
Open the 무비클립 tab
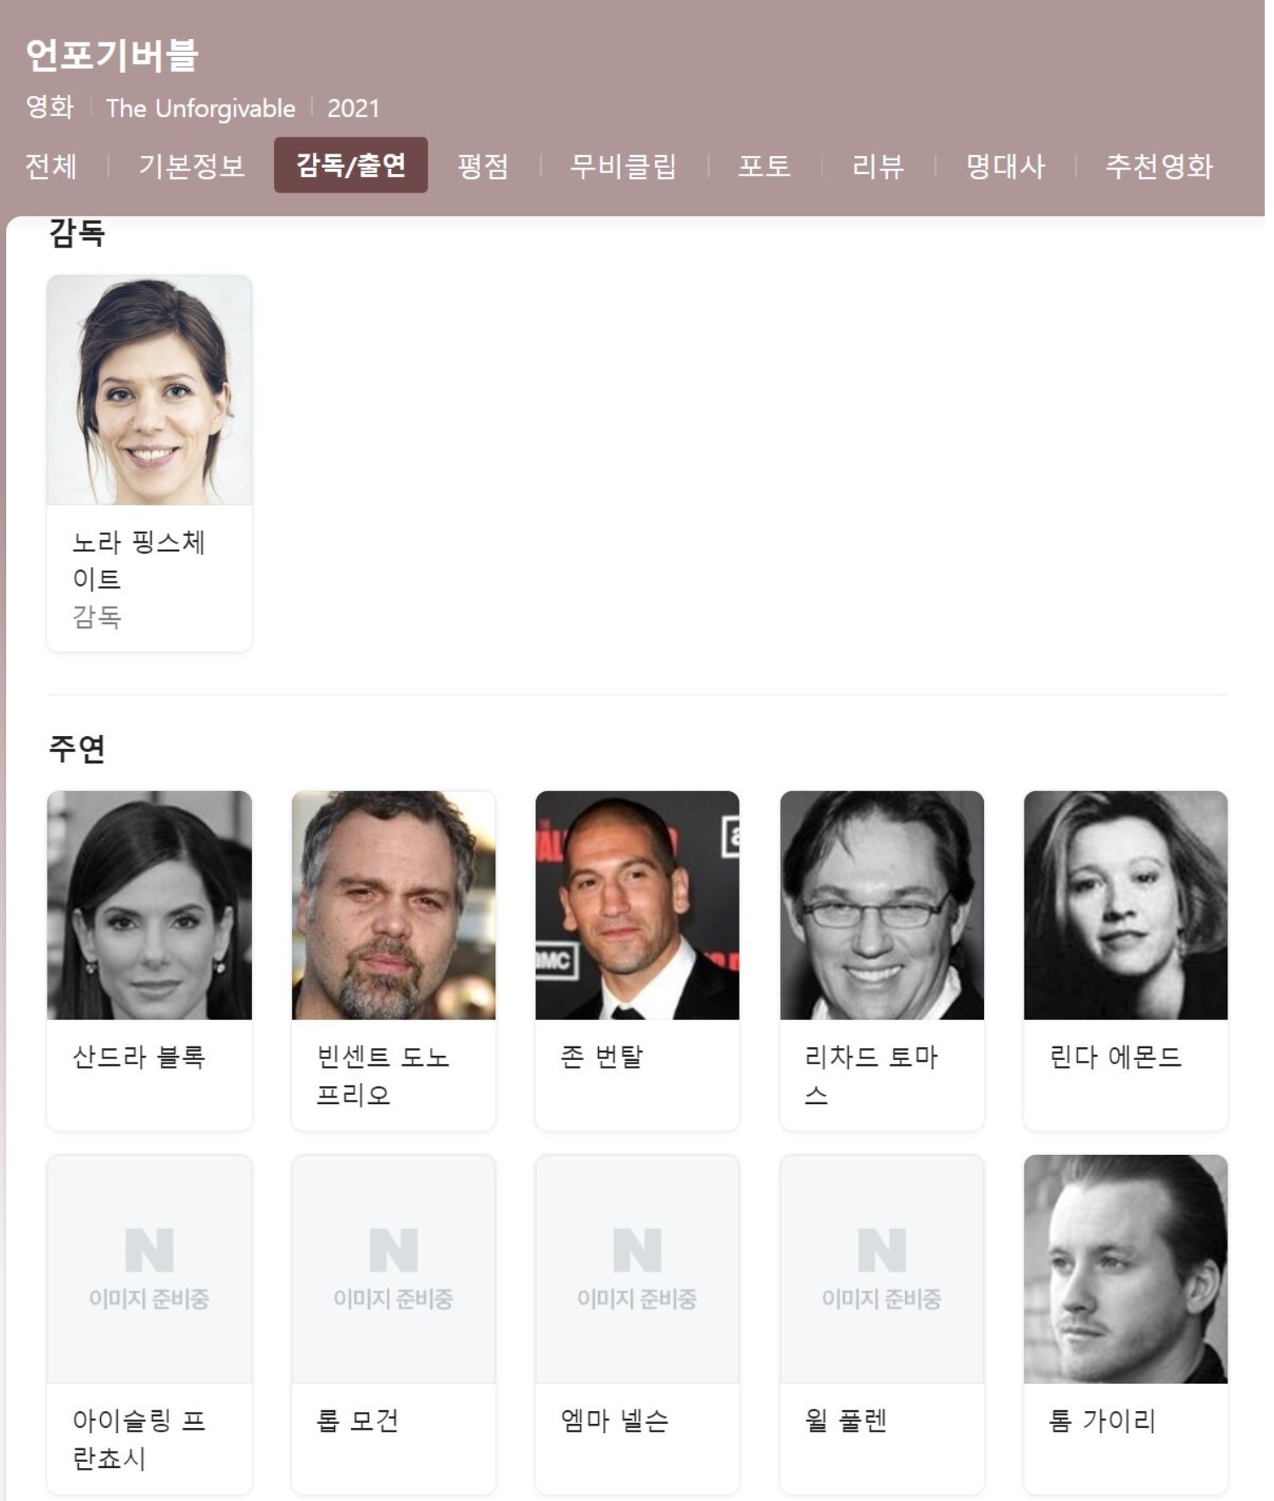click(x=623, y=165)
